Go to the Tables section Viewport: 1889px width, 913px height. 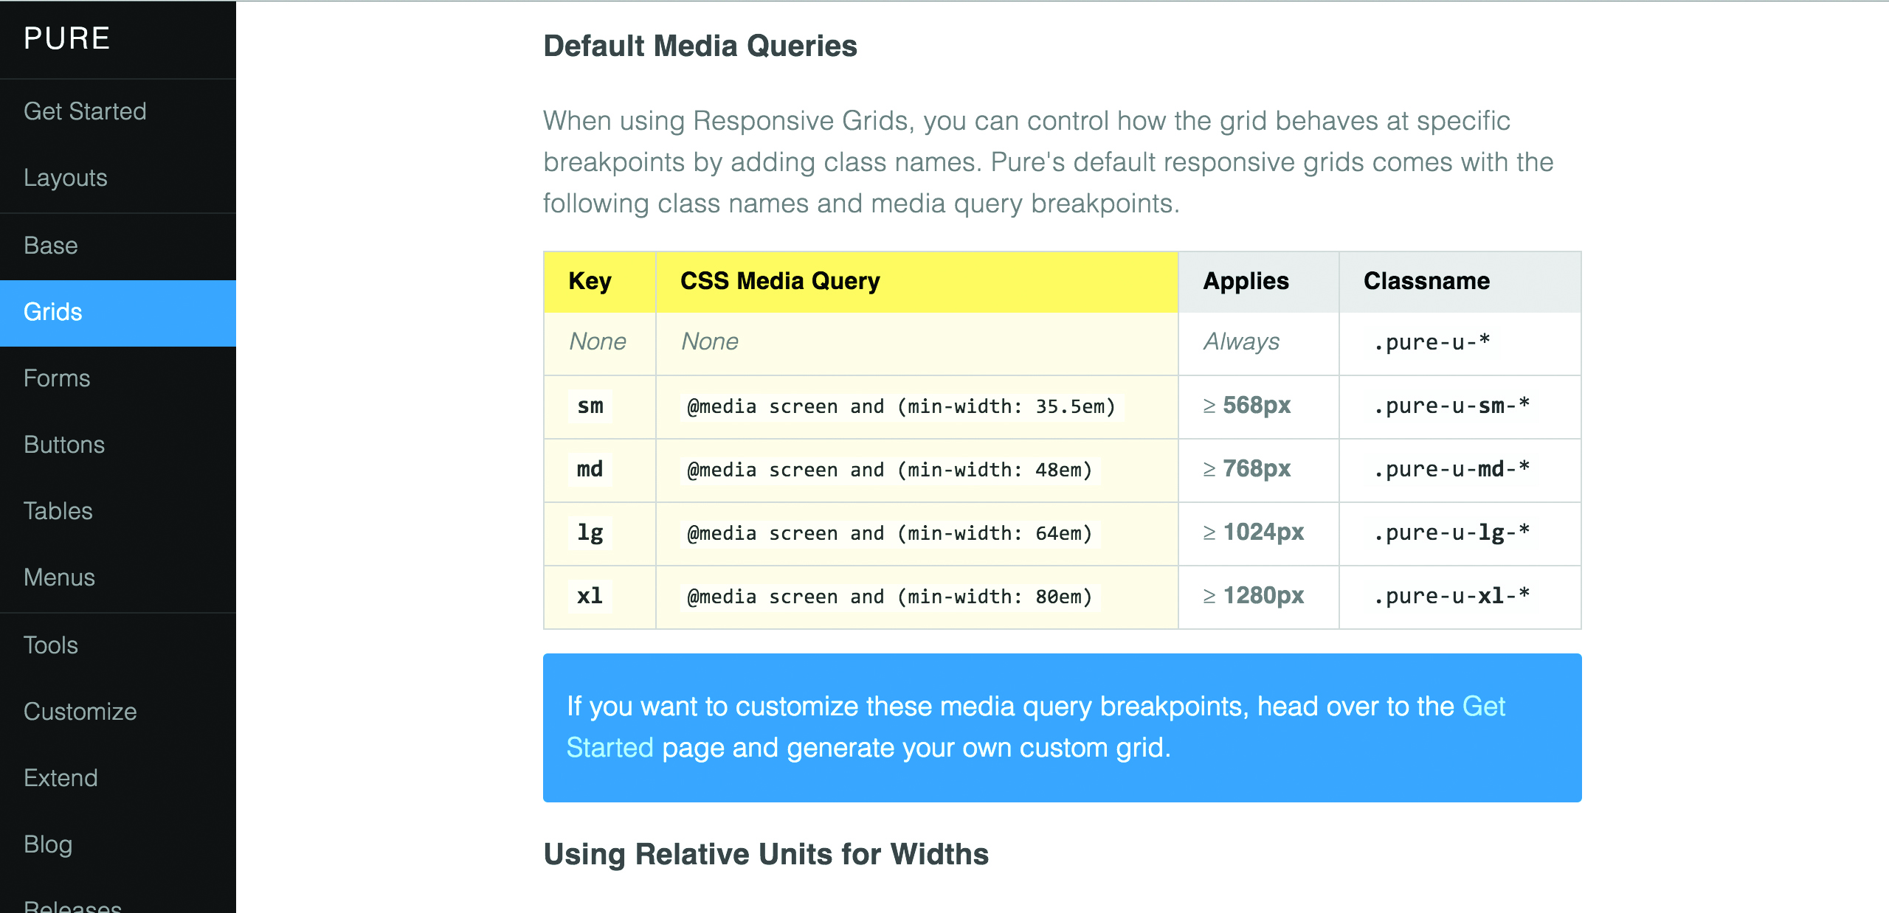[58, 511]
